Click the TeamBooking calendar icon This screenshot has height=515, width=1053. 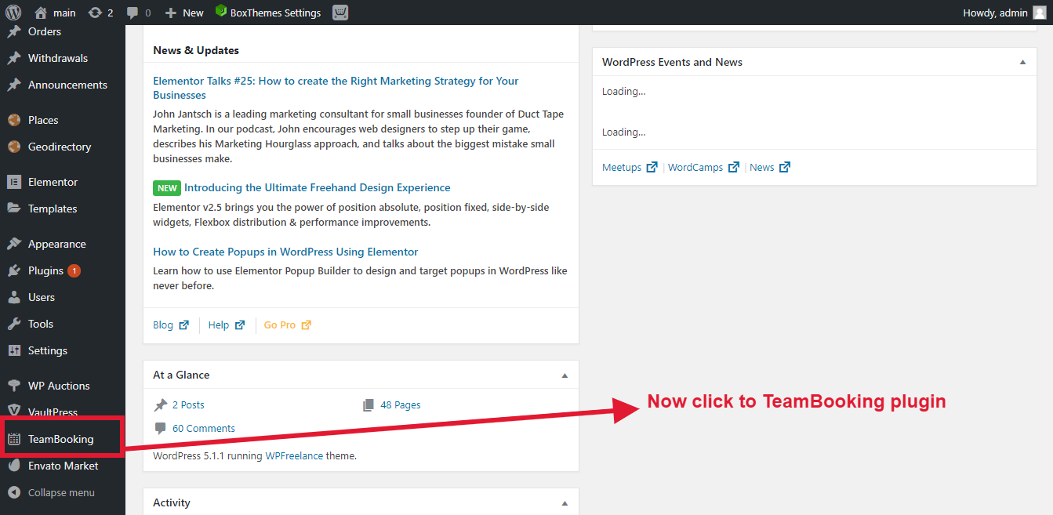pyautogui.click(x=14, y=439)
